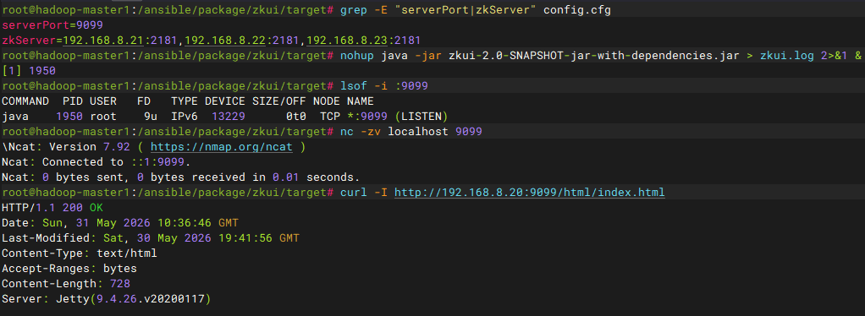Open the http://192.168.8.20:9099/html/index.html URL

[529, 193]
